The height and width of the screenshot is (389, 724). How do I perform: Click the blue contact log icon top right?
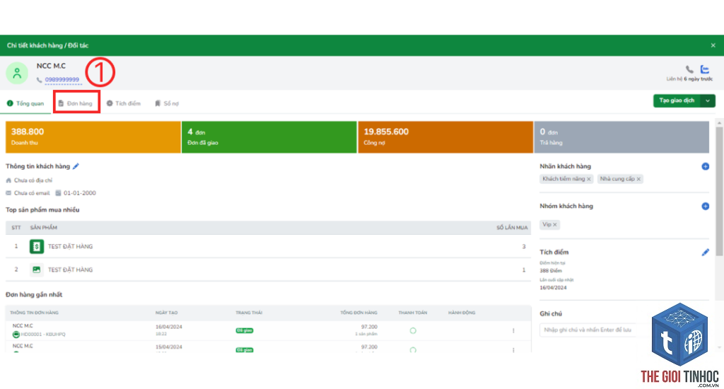click(x=705, y=69)
